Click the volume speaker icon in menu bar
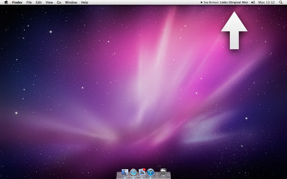The image size is (287, 179). pyautogui.click(x=253, y=3)
